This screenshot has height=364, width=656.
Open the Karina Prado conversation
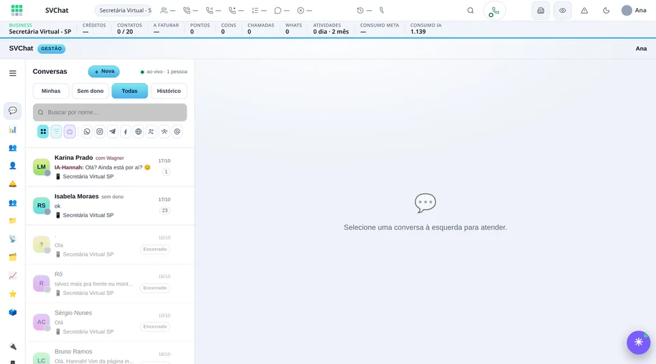coord(110,167)
